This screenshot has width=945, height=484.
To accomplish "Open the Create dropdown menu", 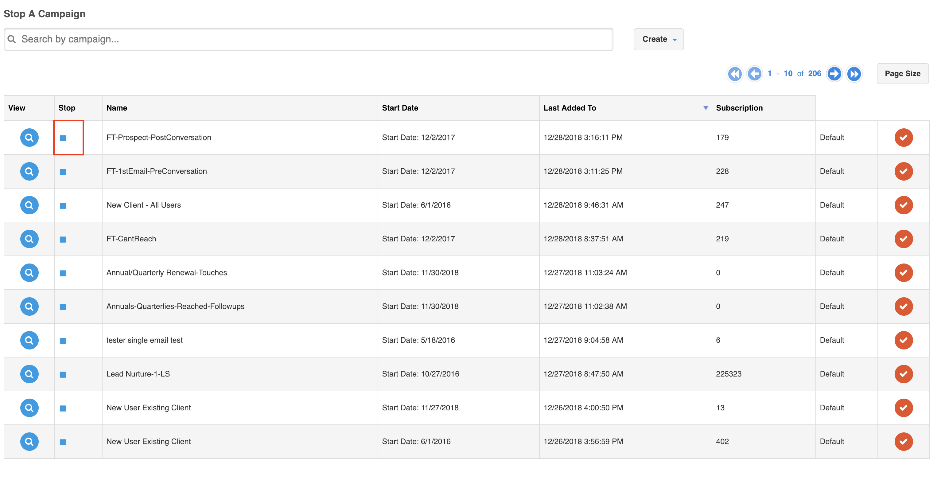I will [659, 39].
